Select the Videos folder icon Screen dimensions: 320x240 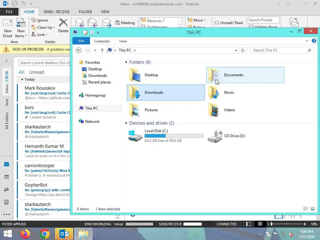coord(213,110)
